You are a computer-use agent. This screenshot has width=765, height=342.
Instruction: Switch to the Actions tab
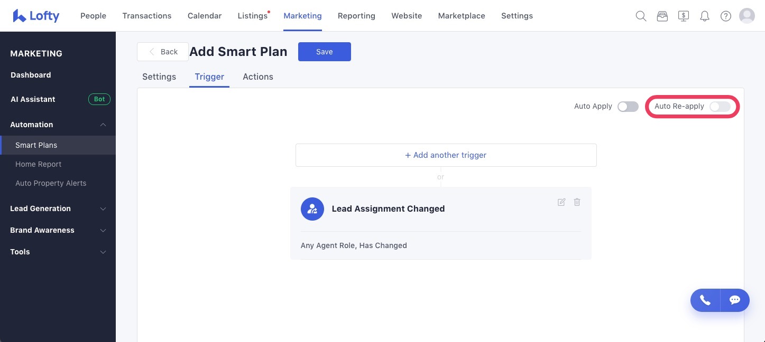click(258, 77)
